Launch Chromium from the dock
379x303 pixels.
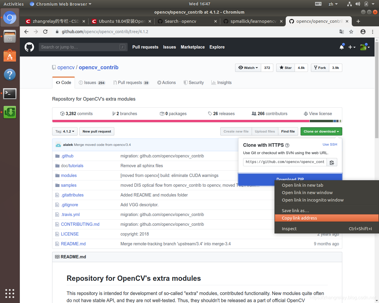[x=10, y=18]
